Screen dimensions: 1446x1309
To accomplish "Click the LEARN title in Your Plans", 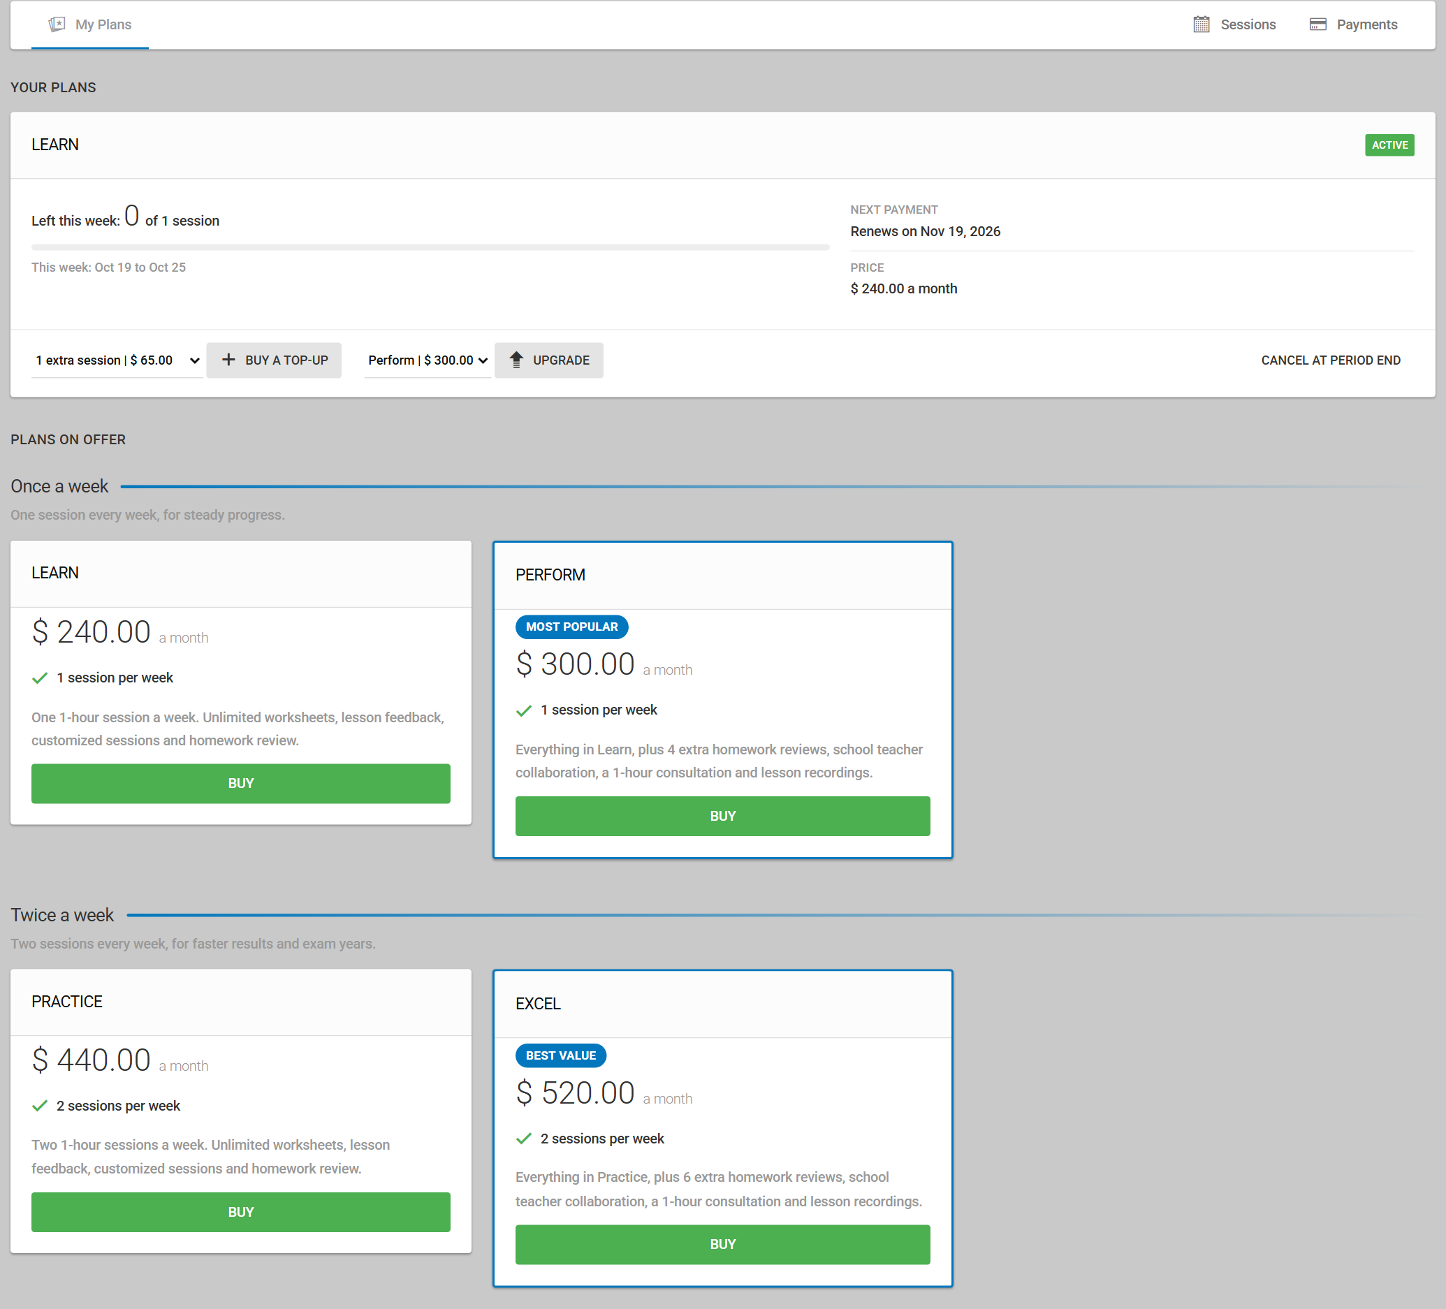I will (x=55, y=144).
